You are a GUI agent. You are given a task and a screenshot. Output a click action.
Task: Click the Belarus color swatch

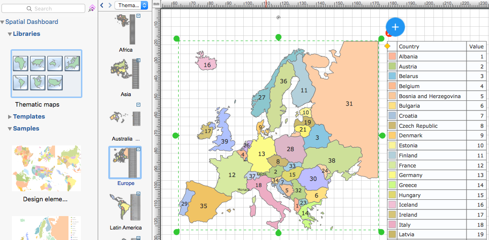392,76
